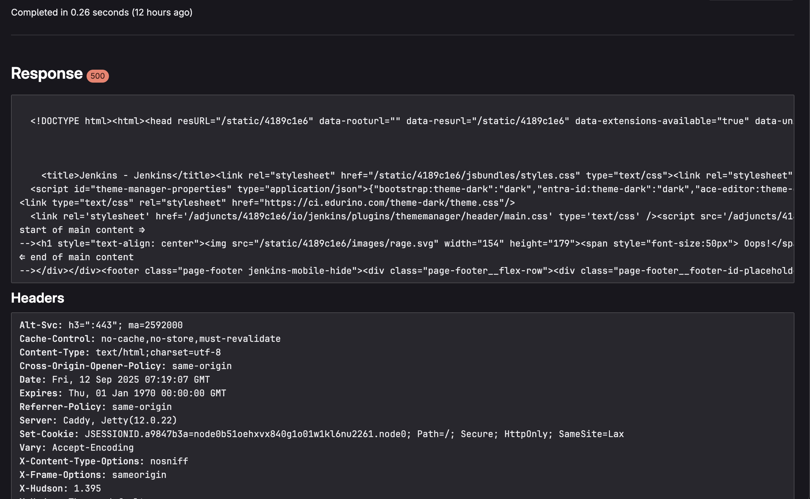Click the ci.edurino.com theme.css link line

click(267, 203)
